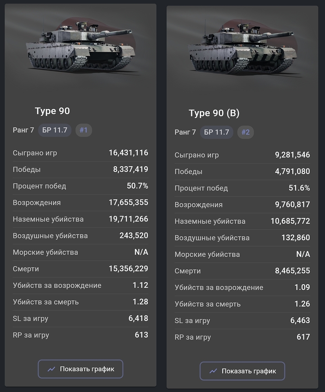Open the Type 90 vehicle title

tap(52, 111)
